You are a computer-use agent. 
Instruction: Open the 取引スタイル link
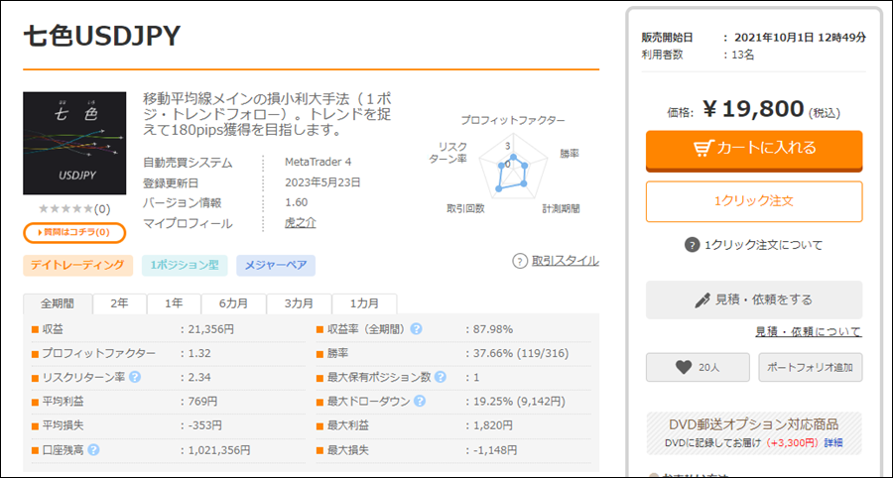pyautogui.click(x=565, y=261)
